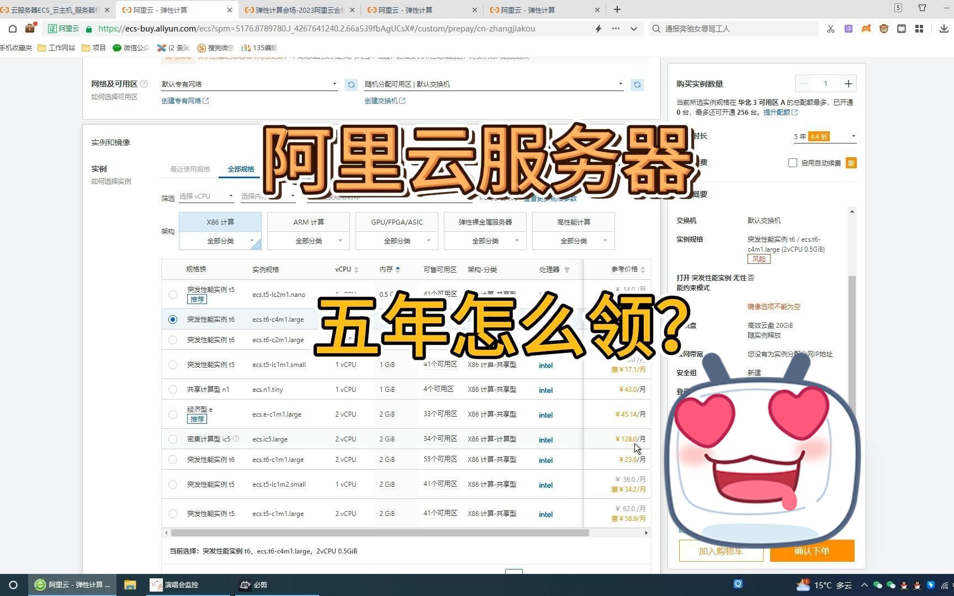The height and width of the screenshot is (596, 954).
Task: Focus the browser search box
Action: pos(734,29)
